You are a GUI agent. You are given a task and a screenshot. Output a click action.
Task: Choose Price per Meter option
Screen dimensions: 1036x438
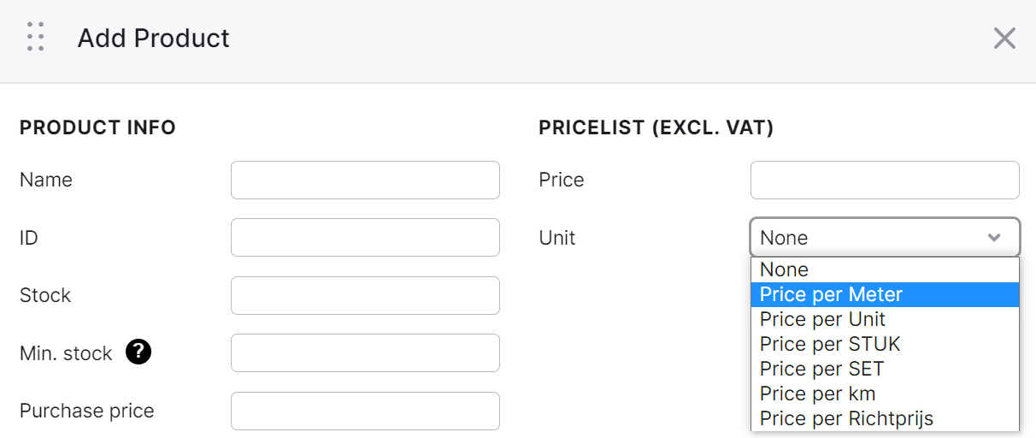pos(885,294)
